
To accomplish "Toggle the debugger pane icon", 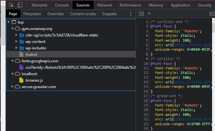I will point(212,14).
